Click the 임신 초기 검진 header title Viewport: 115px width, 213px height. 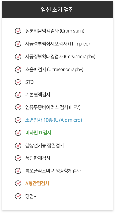click(57, 10)
